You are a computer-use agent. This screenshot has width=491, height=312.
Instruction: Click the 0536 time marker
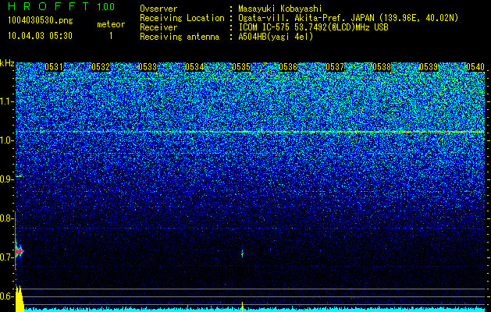pos(288,67)
